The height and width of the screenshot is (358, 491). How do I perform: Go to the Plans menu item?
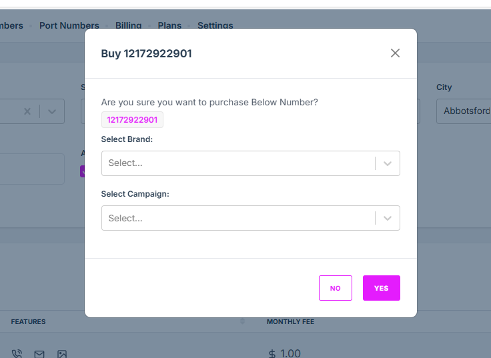[x=169, y=25]
